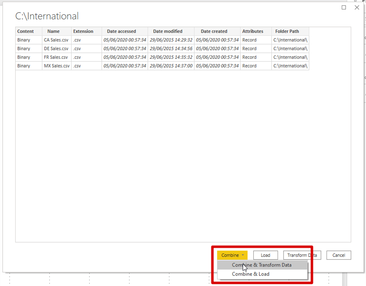The image size is (366, 286).
Task: Click the Content column header
Action: point(29,31)
